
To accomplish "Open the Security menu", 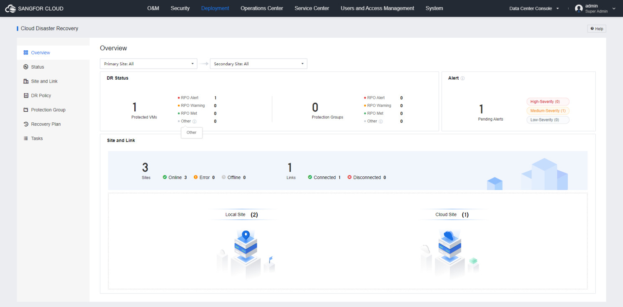I will point(180,8).
